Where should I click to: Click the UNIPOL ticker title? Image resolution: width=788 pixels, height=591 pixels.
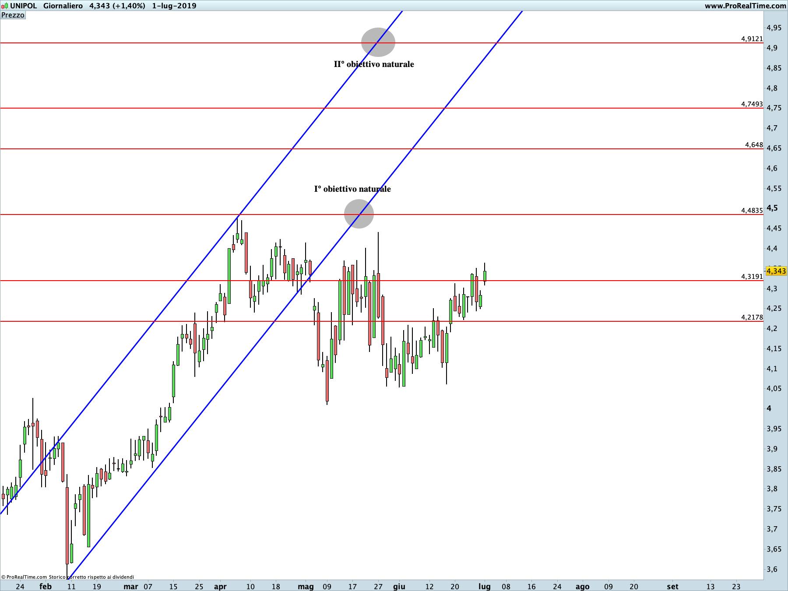click(x=24, y=6)
